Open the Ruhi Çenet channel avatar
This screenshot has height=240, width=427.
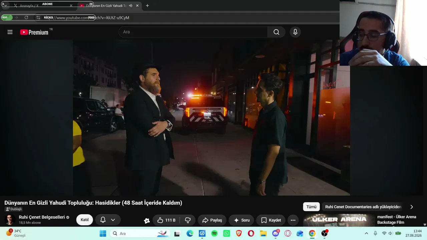pos(10,220)
